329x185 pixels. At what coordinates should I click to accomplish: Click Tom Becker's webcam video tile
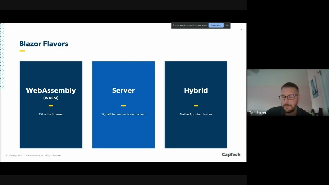[288, 92]
